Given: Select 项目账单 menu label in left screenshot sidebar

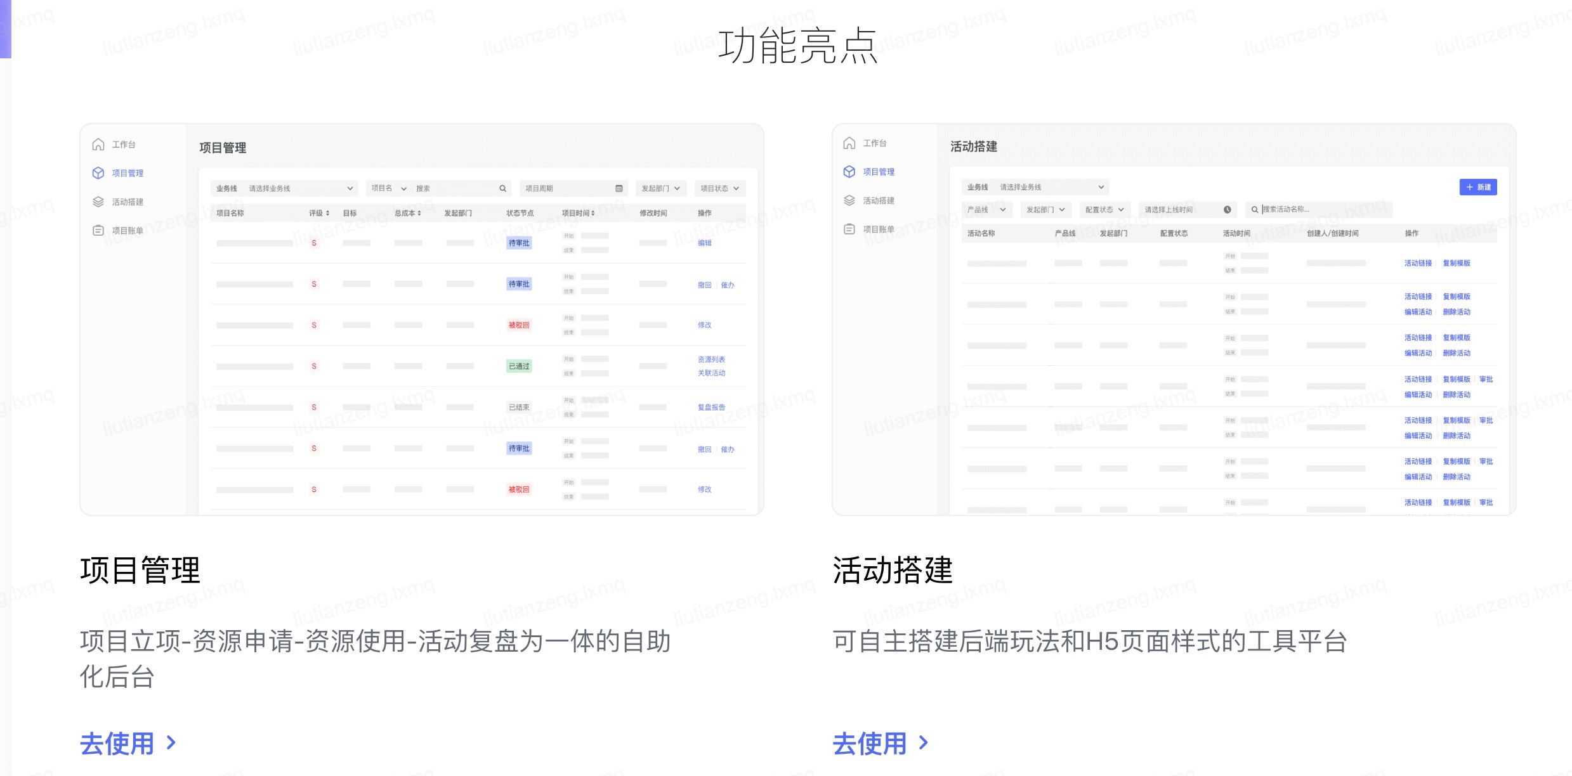Looking at the screenshot, I should click(128, 230).
